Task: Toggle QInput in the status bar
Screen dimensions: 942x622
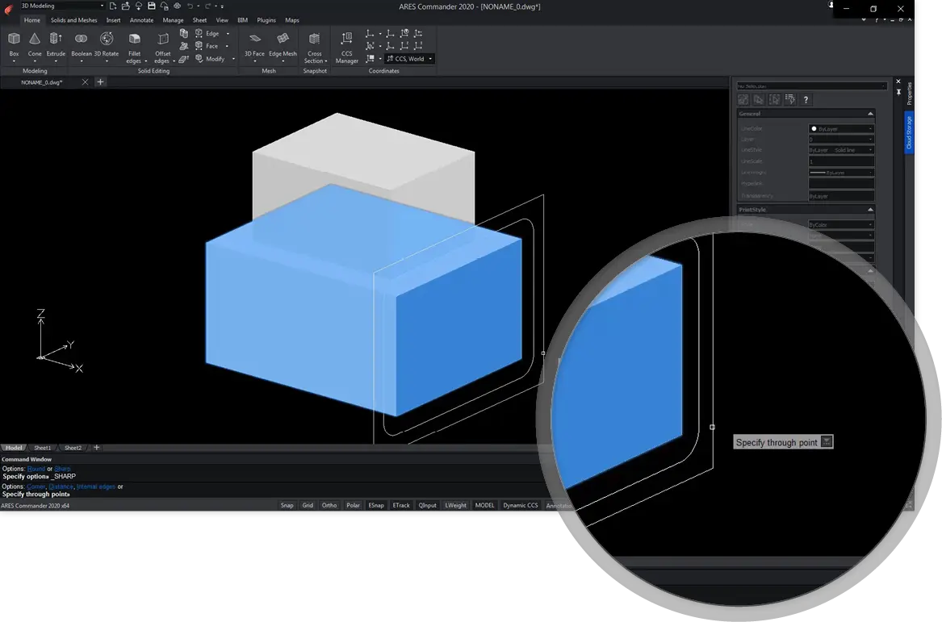Action: [428, 506]
